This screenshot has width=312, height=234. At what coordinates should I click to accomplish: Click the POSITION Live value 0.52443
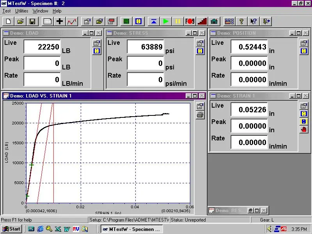(x=249, y=47)
